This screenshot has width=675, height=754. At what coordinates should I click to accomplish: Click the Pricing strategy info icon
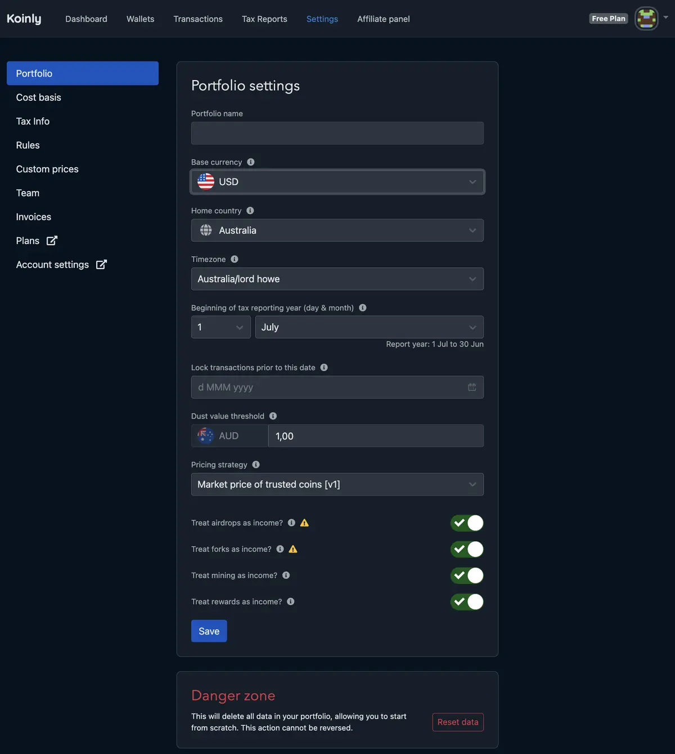[255, 465]
